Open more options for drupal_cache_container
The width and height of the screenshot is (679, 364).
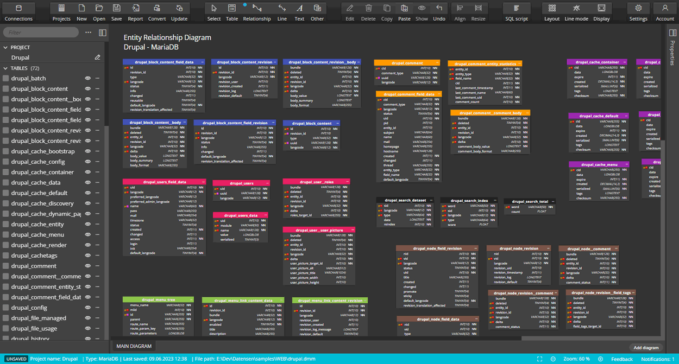(98, 172)
